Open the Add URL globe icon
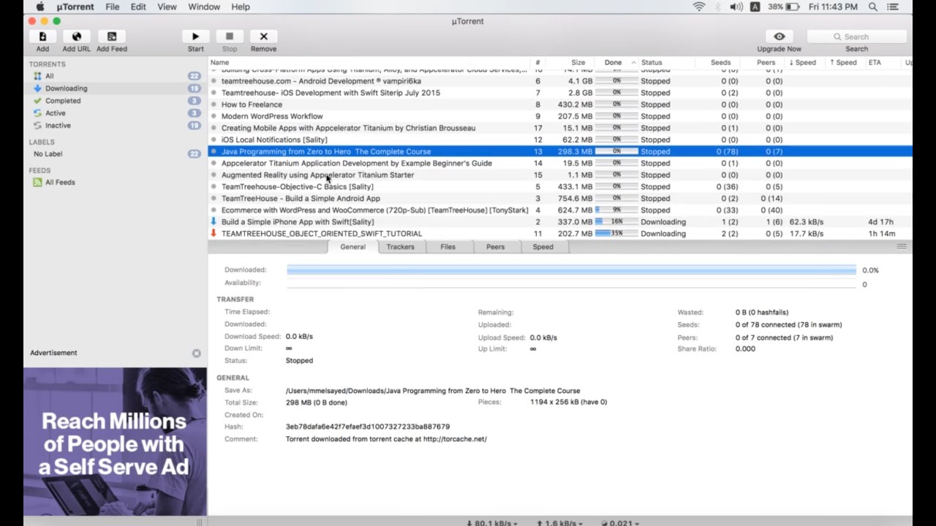Image resolution: width=936 pixels, height=526 pixels. pyautogui.click(x=77, y=37)
